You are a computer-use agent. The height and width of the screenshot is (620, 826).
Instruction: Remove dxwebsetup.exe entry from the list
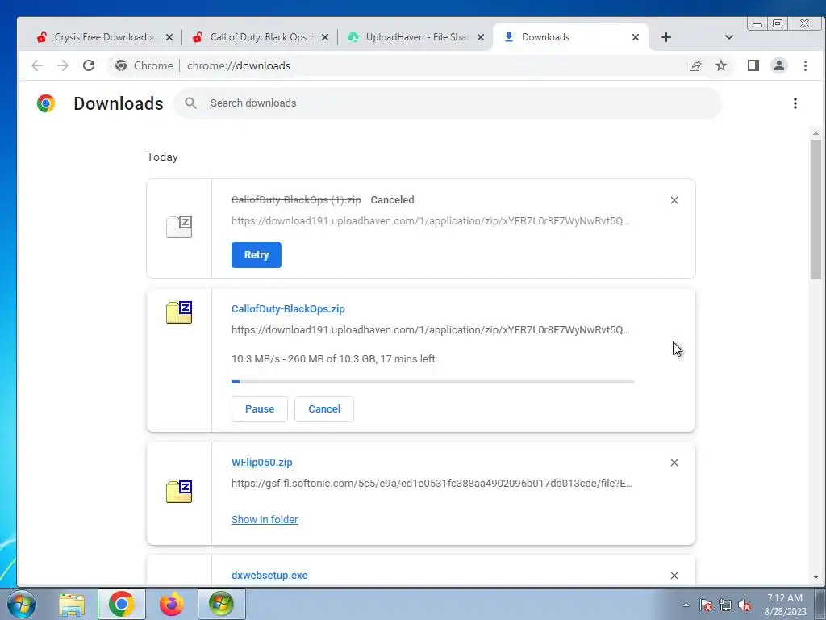tap(674, 576)
